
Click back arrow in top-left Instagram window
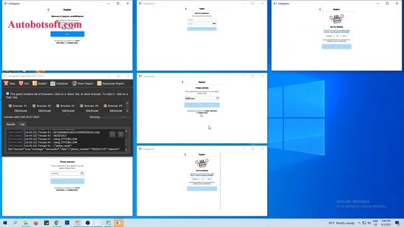point(48,9)
